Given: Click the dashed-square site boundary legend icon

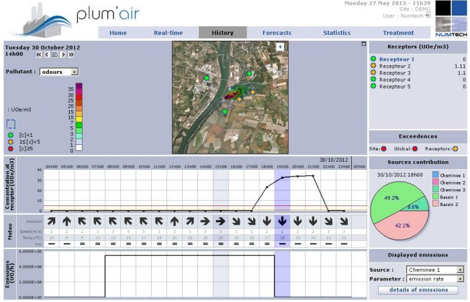Looking at the screenshot, I should [11, 123].
